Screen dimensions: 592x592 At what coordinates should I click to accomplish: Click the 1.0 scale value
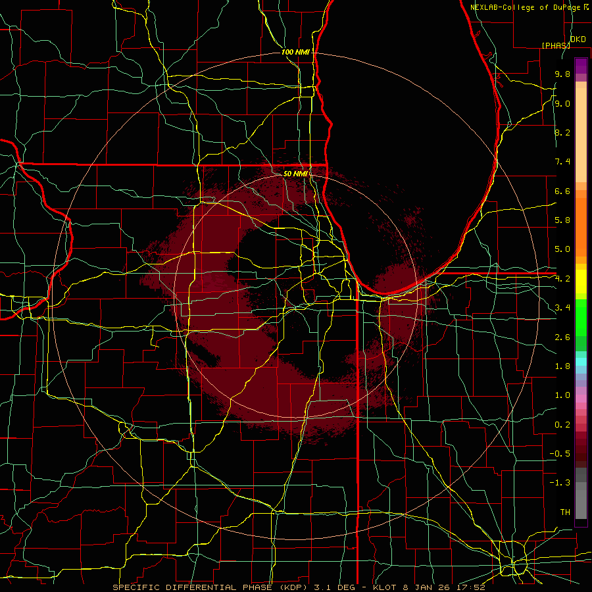[562, 395]
